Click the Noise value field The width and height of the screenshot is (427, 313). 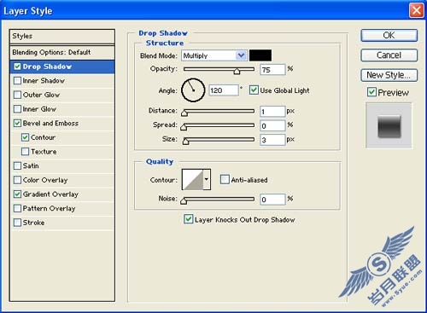272,200
